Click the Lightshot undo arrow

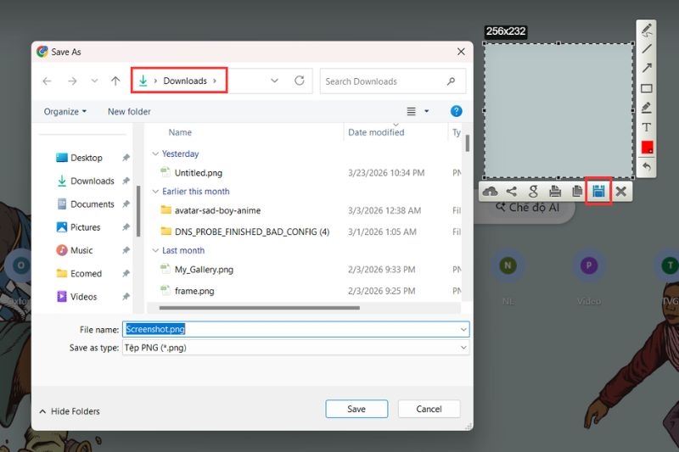point(647,166)
